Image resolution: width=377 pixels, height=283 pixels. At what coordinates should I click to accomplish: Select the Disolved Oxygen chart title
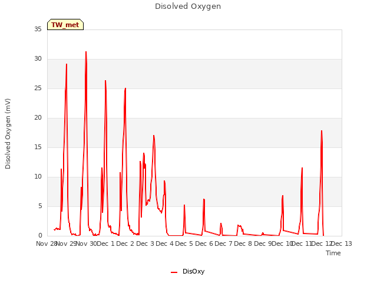(188, 6)
